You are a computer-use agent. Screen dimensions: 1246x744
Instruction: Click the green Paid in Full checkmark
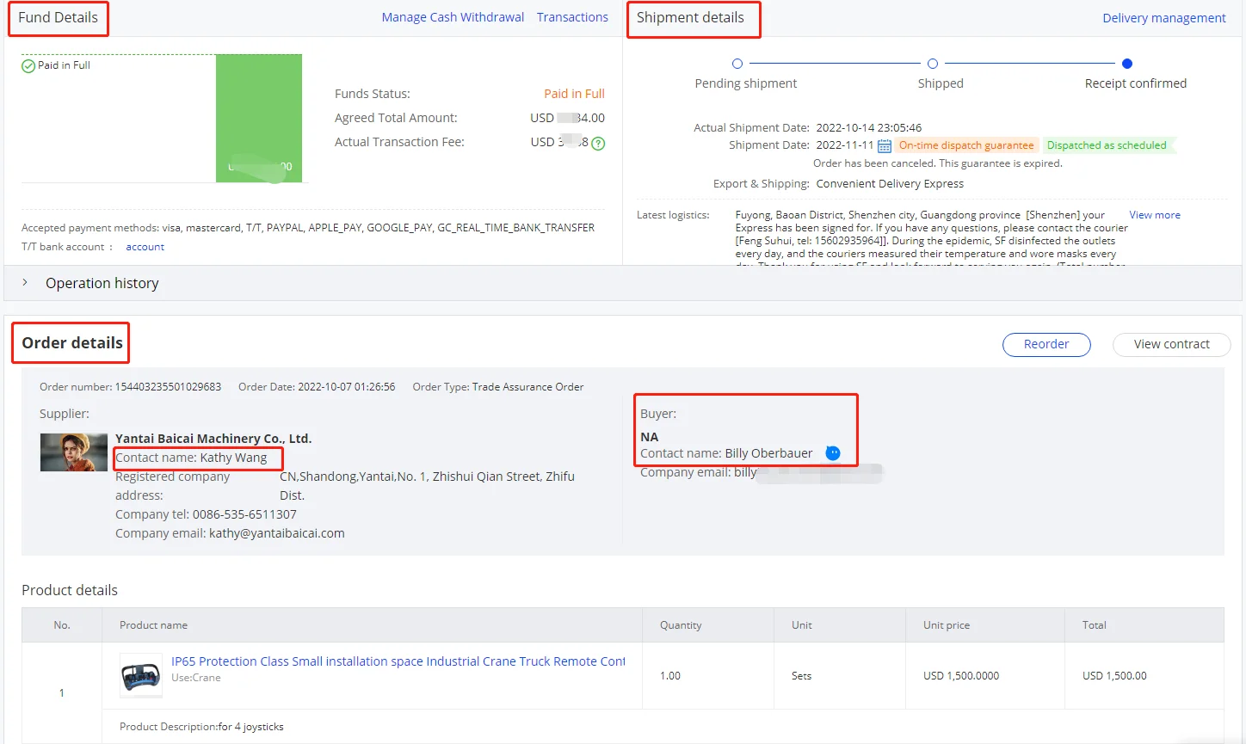click(x=28, y=66)
